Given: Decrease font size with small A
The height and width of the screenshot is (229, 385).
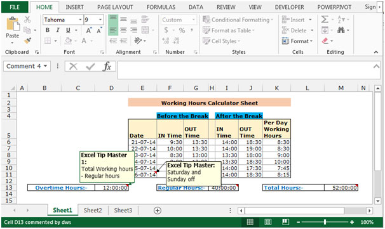Looking at the screenshot, I should 99,30.
